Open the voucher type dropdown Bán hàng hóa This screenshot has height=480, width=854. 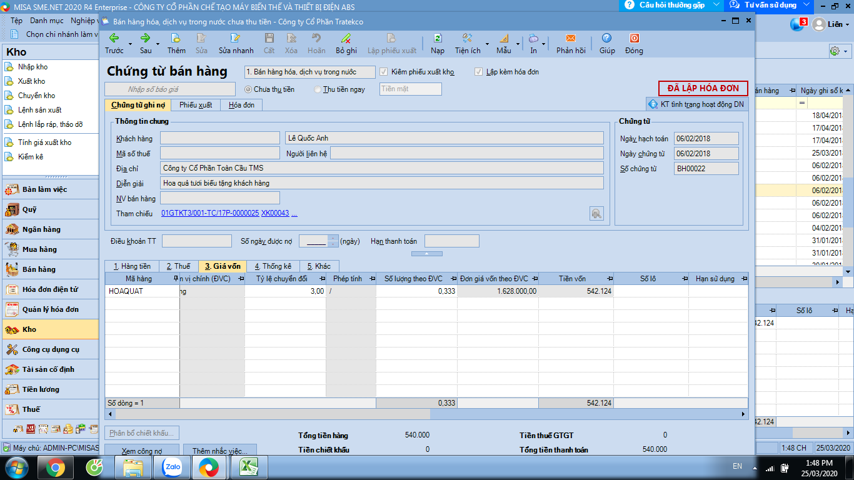click(309, 72)
